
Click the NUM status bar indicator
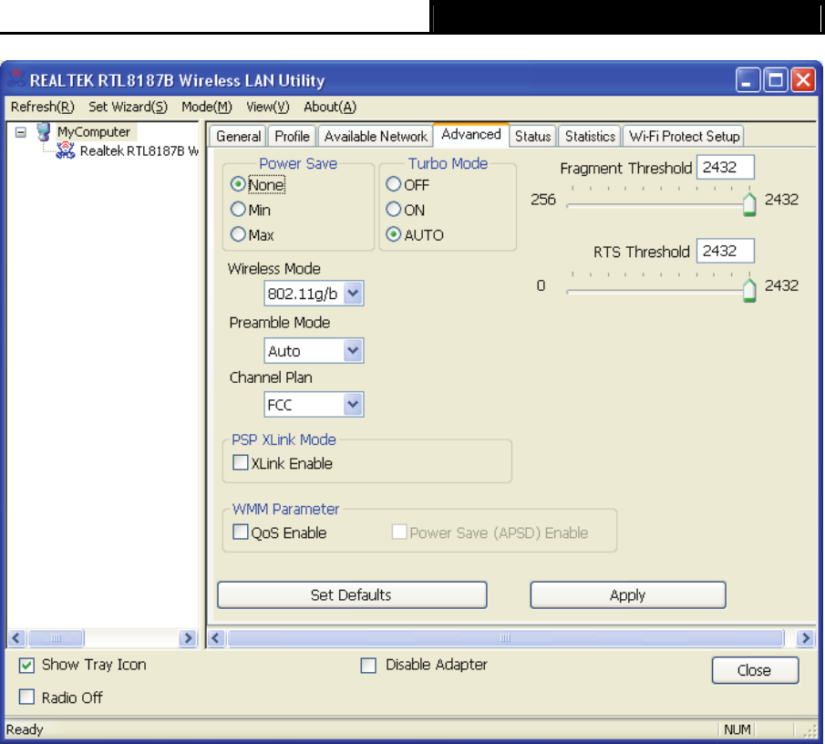tap(737, 729)
